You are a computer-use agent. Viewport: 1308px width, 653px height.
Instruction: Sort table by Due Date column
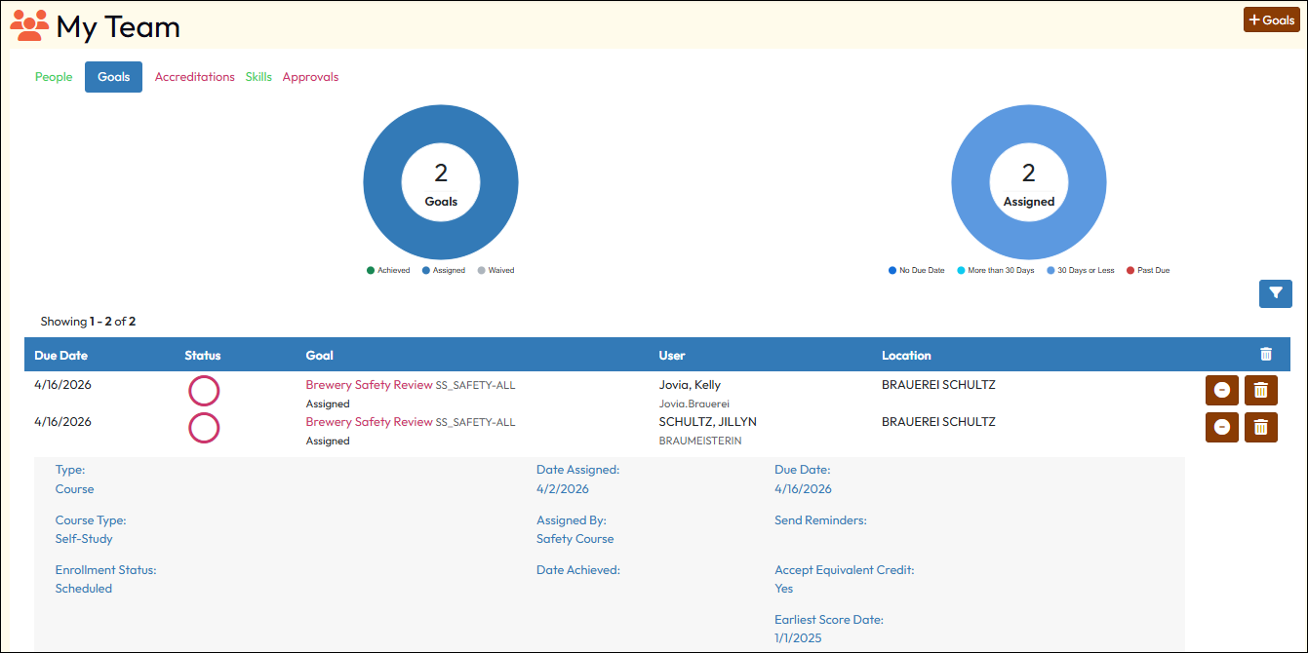click(60, 356)
